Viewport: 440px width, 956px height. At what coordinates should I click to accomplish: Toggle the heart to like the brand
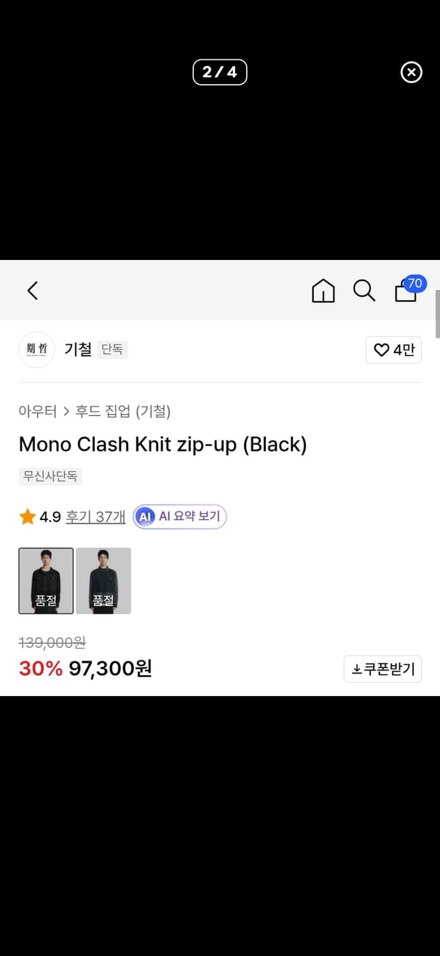click(381, 350)
